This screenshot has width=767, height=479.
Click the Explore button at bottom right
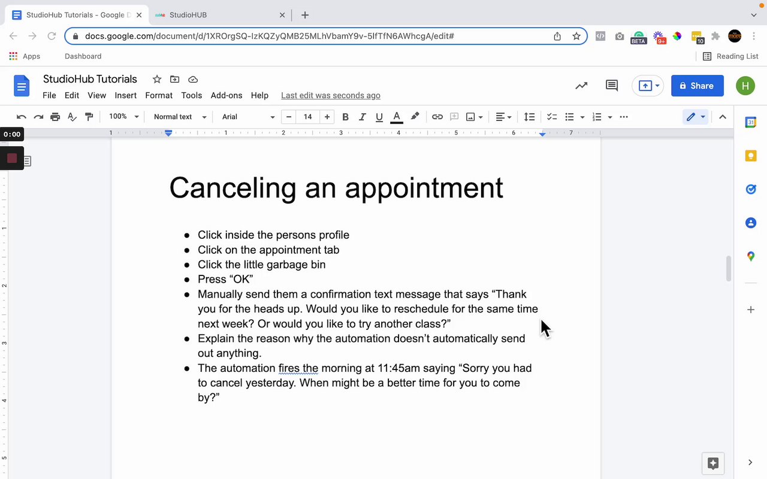[713, 463]
